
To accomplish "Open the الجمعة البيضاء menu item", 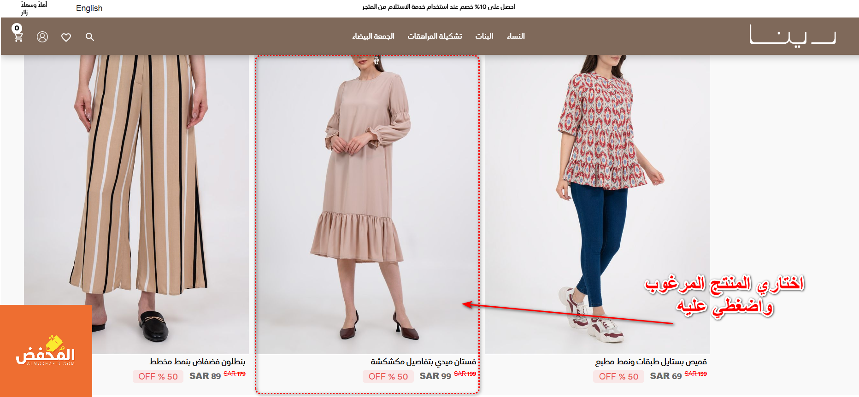I will tap(373, 36).
